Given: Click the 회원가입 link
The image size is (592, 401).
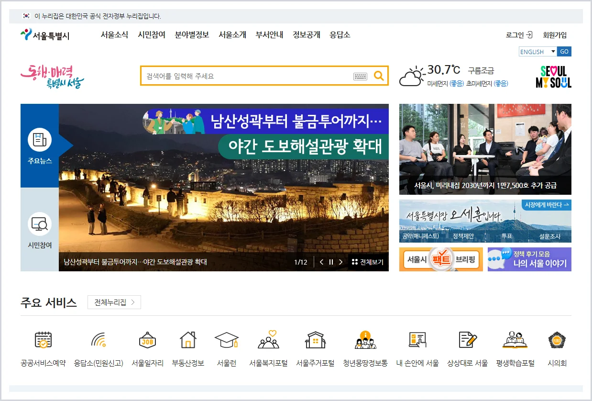Looking at the screenshot, I should [555, 35].
